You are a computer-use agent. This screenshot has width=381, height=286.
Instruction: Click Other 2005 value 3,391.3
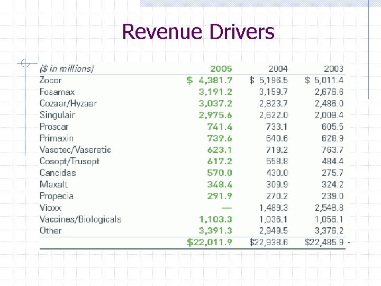pos(215,230)
